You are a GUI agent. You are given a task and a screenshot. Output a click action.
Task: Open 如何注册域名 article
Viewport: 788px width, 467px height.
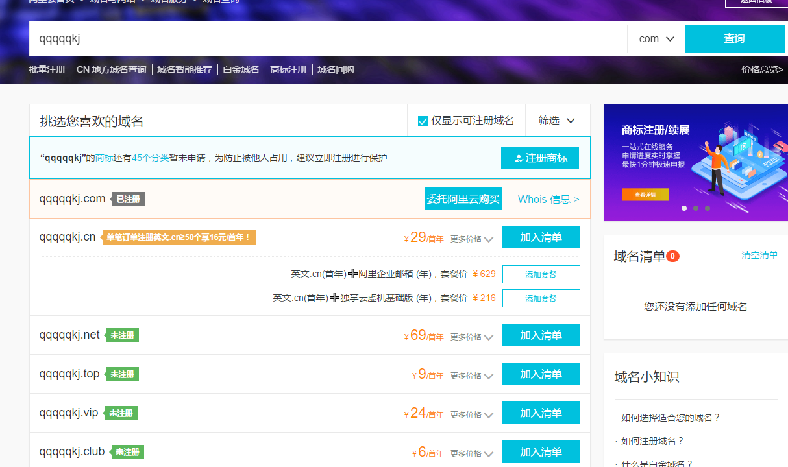(652, 441)
